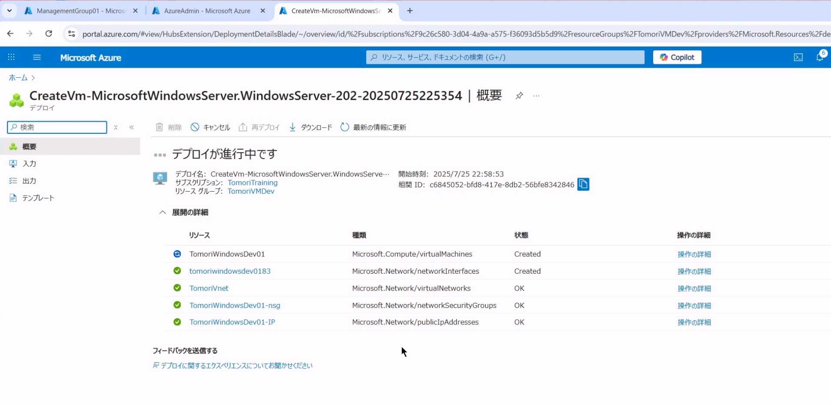Select 入力 in the left menu
Screen dimensions: 831x404
pyautogui.click(x=29, y=164)
